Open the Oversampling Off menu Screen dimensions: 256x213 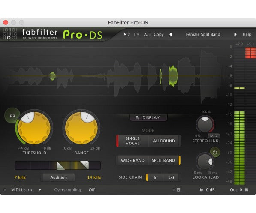pos(92,190)
